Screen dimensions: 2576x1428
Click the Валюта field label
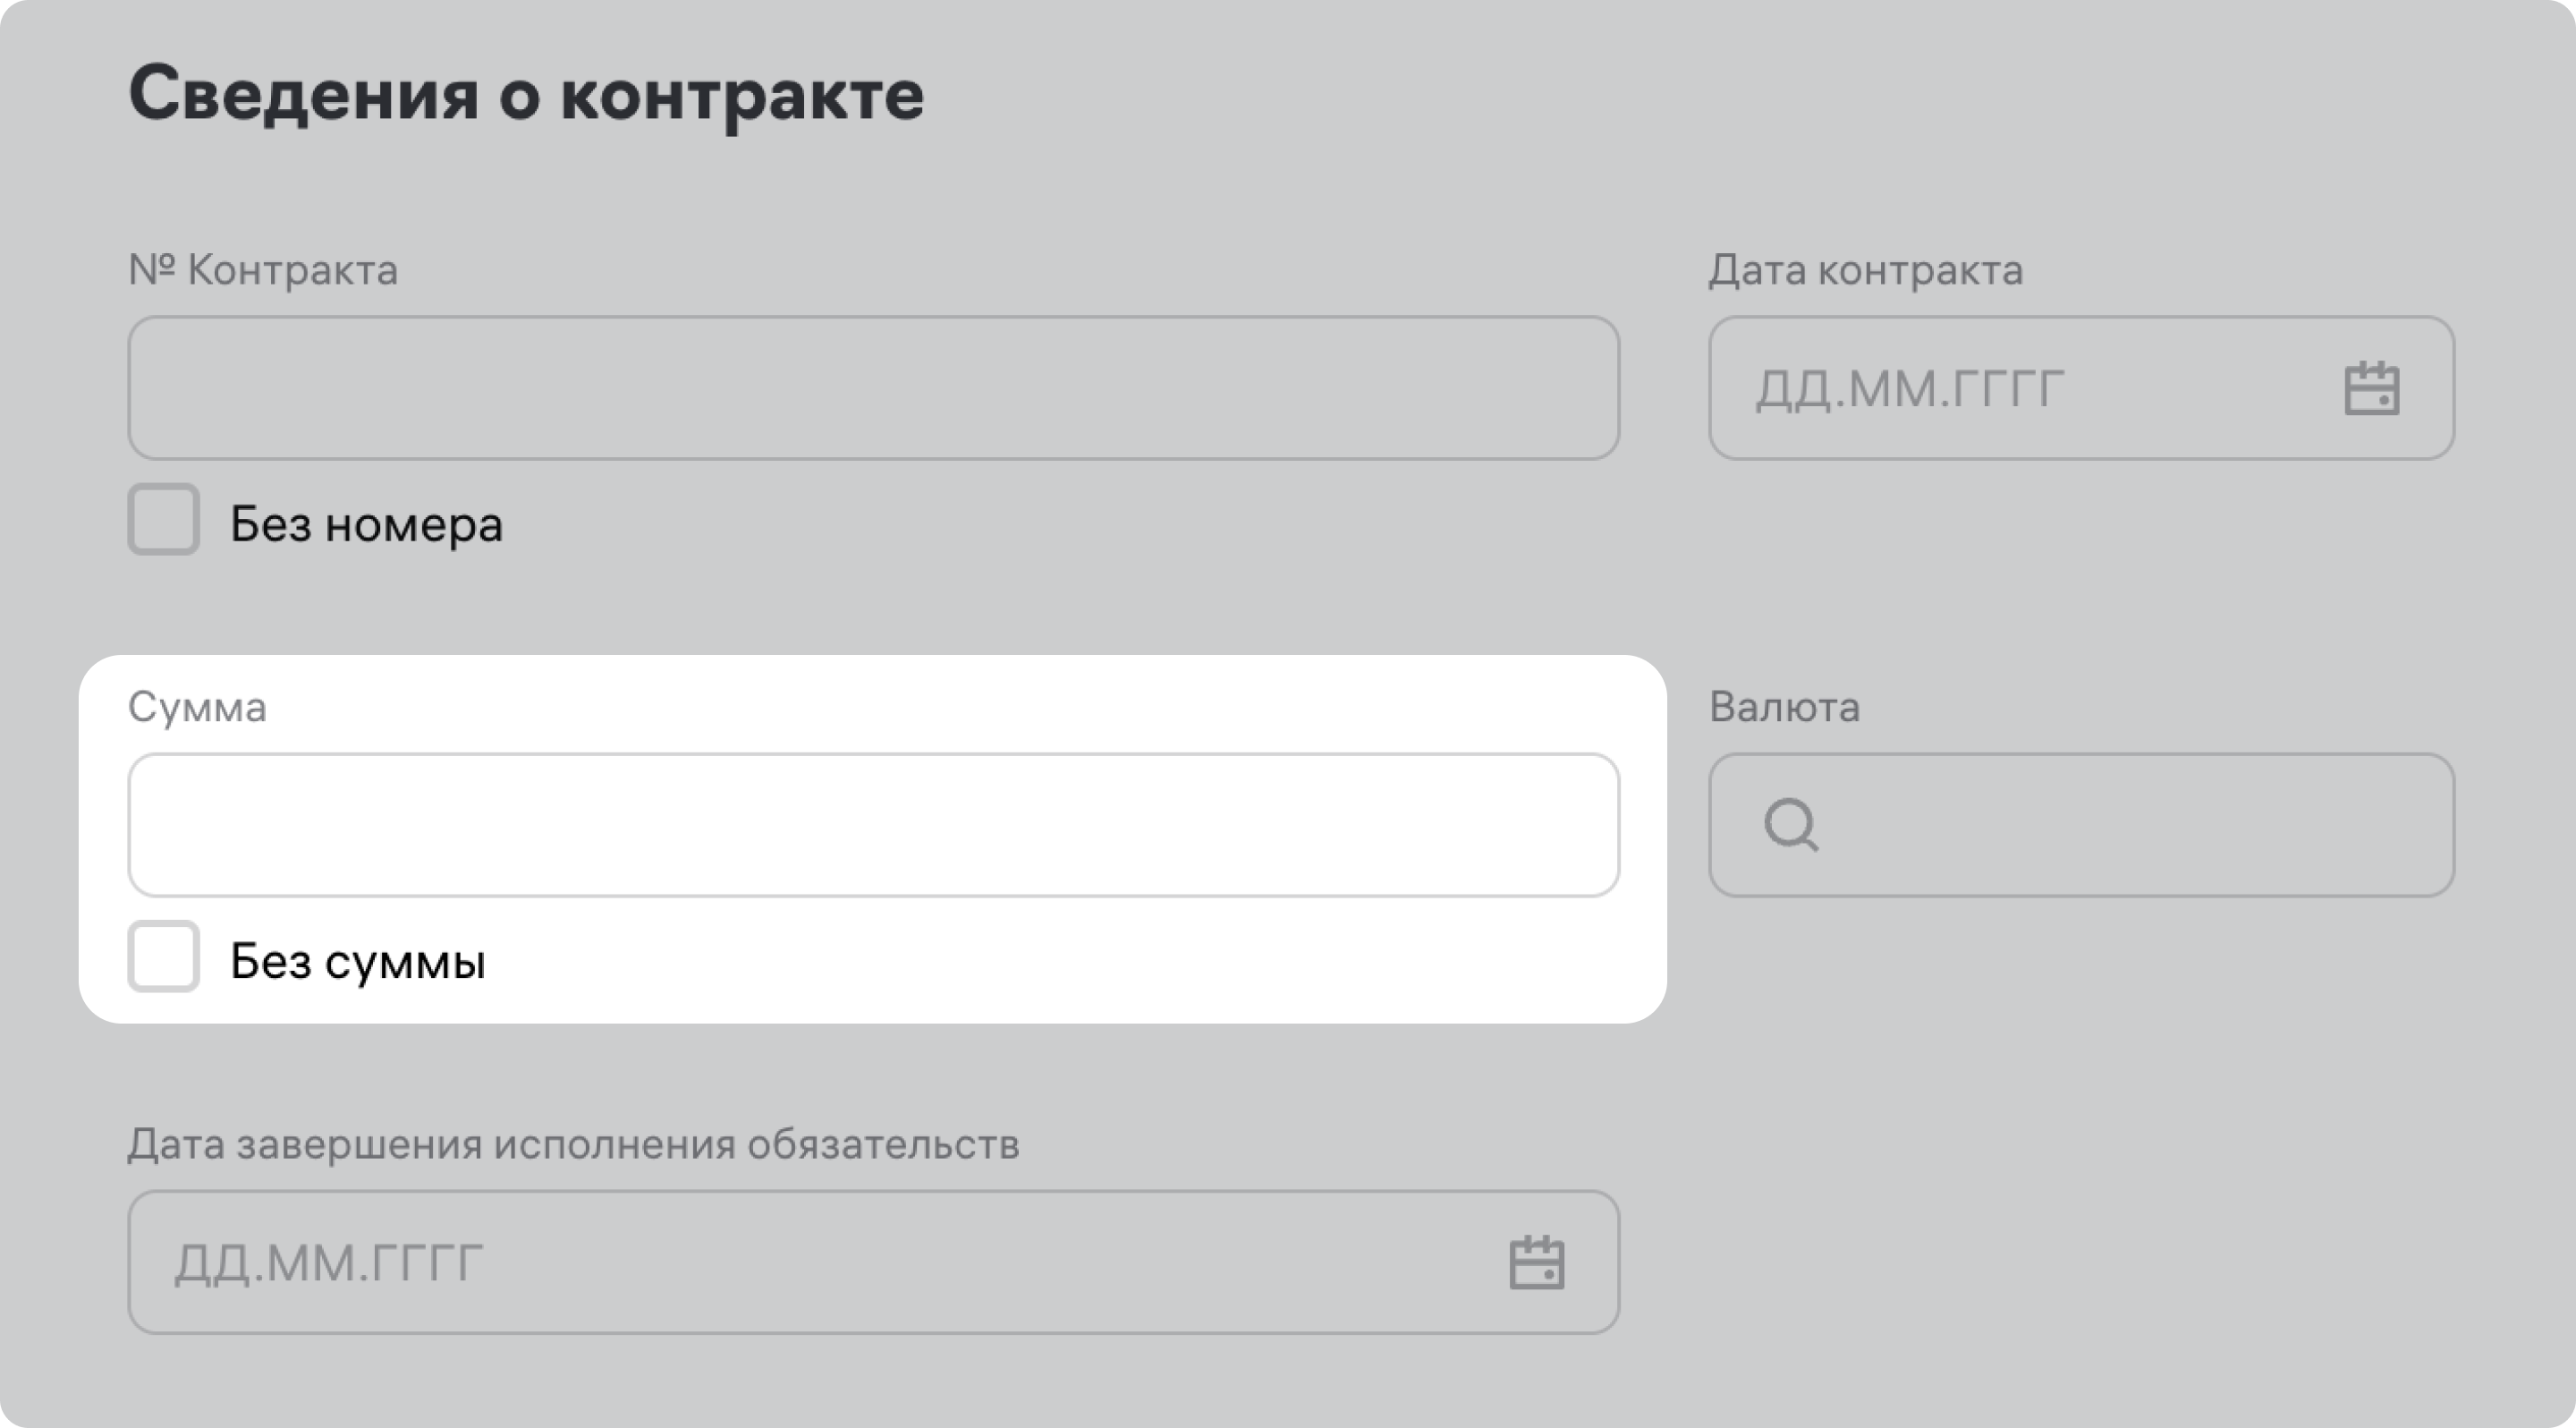coord(1784,707)
